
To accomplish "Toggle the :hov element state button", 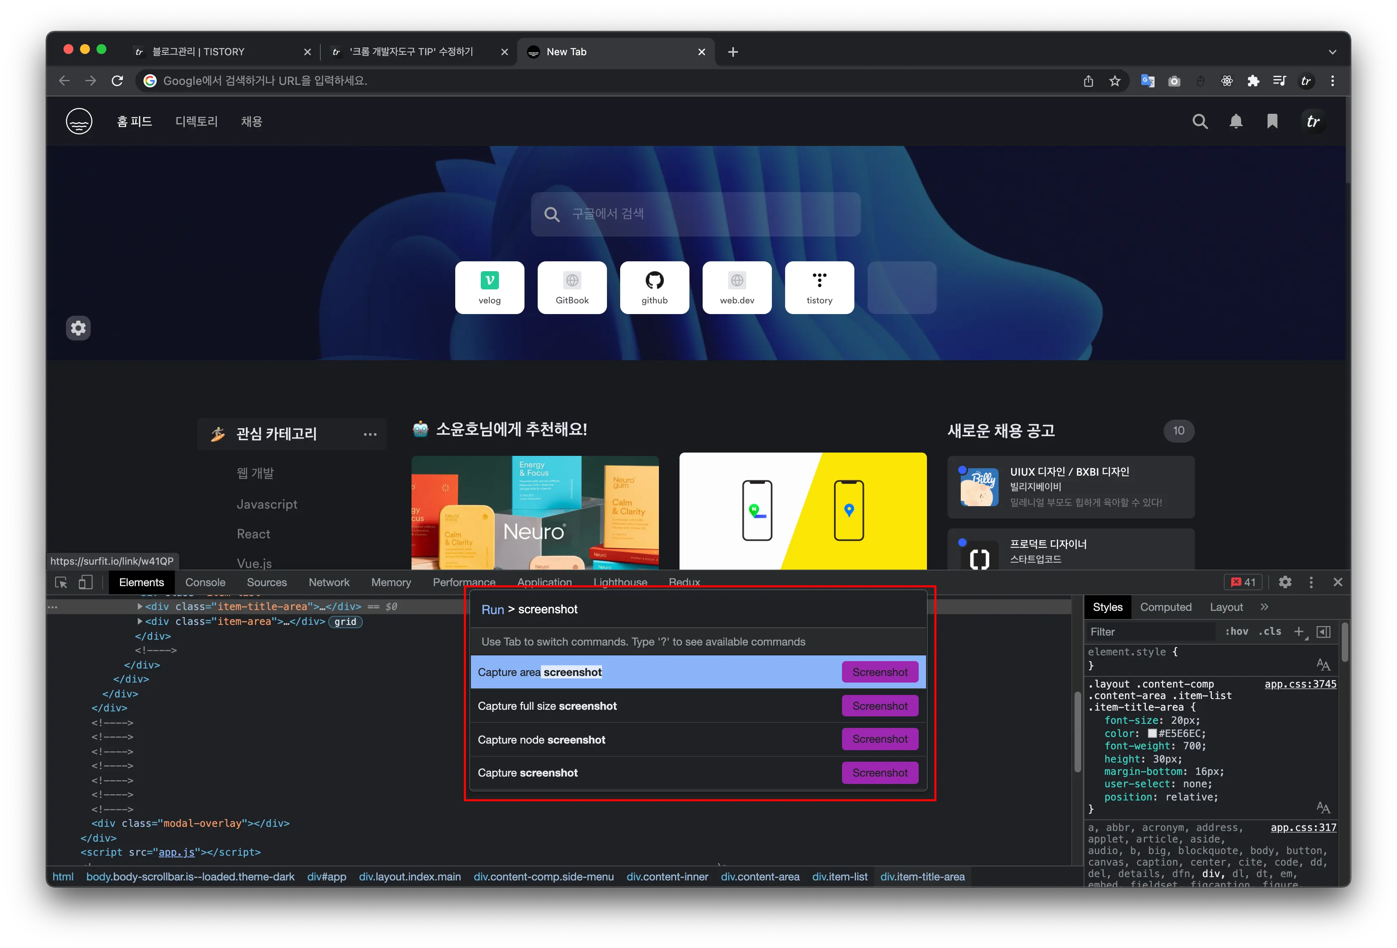I will click(x=1237, y=631).
